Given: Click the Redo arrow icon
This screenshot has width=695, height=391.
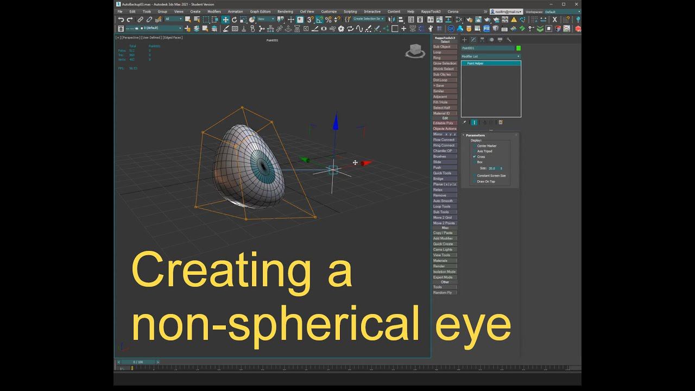Looking at the screenshot, I should tap(129, 20).
